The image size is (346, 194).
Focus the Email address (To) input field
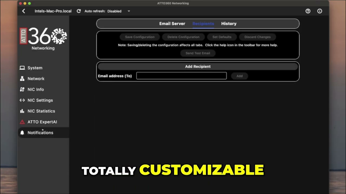(x=181, y=76)
